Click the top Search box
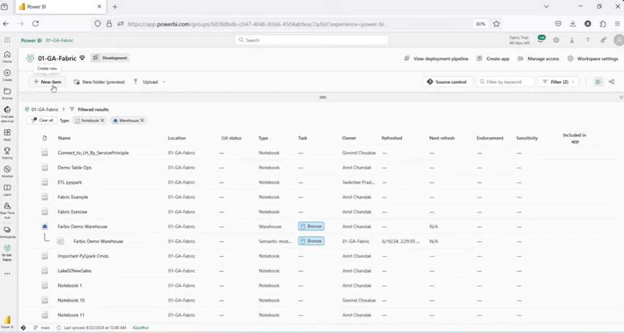This screenshot has width=624, height=333. (311, 40)
